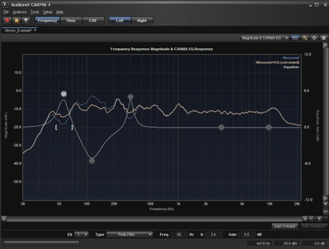The height and width of the screenshot is (249, 329).
Task: Click the horizontal scrollbar right arrow
Action: point(305,219)
